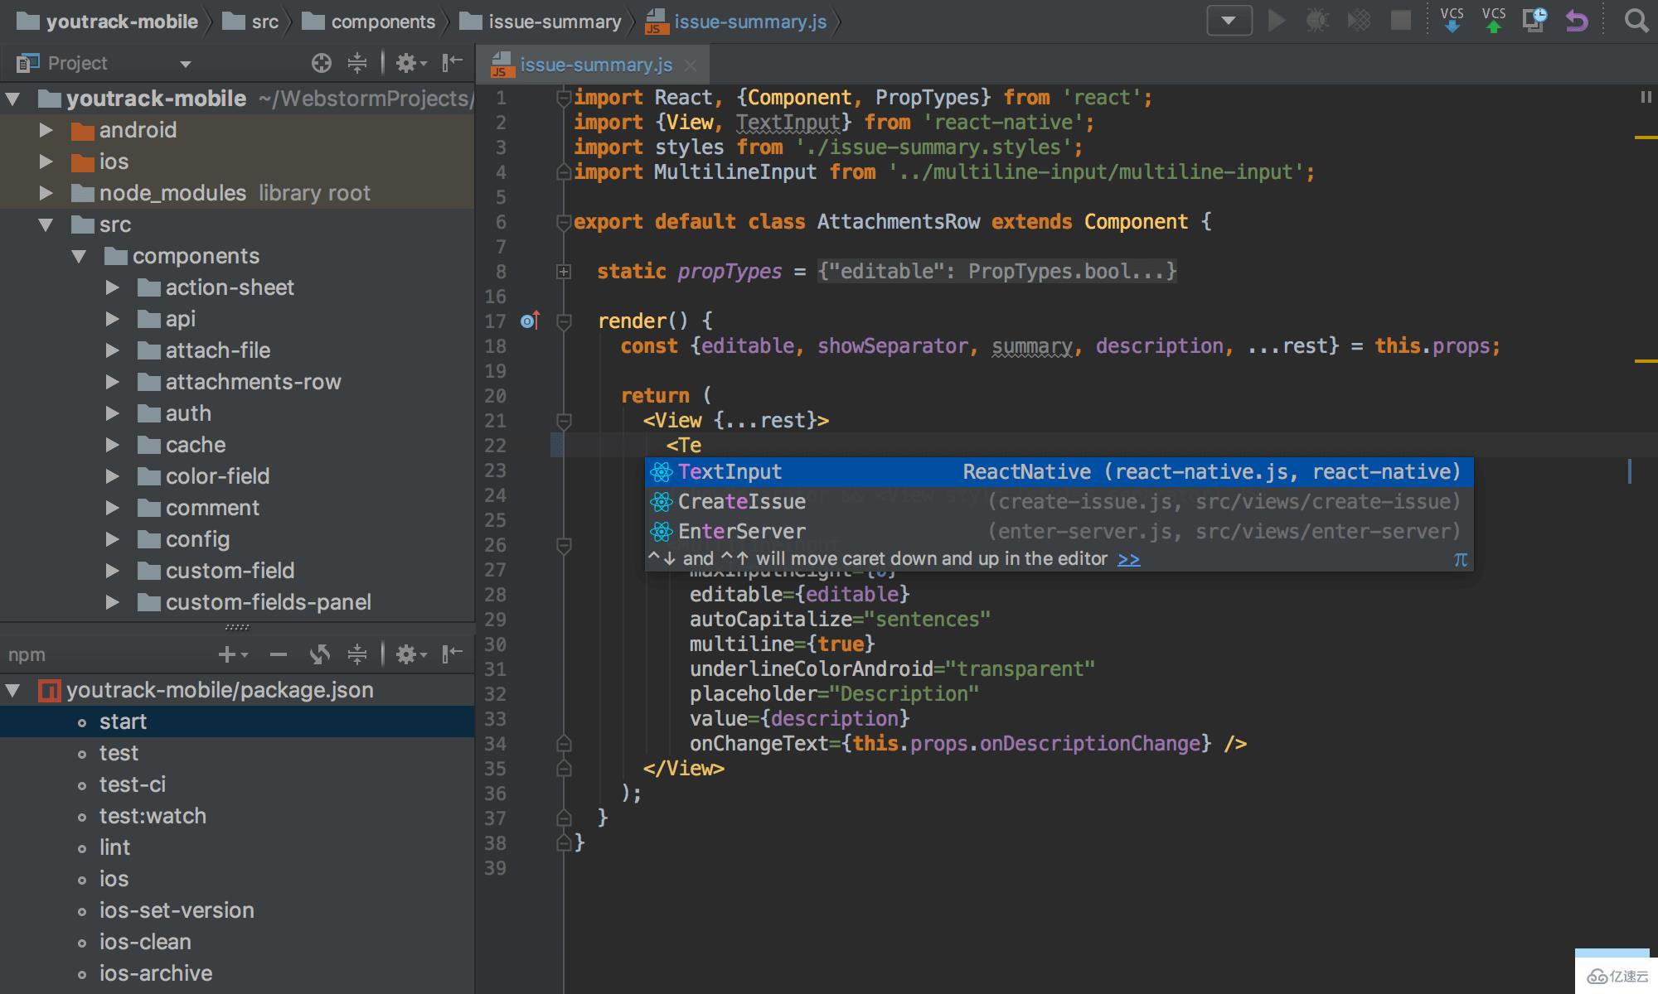Enable npm add dependency button
Image resolution: width=1658 pixels, height=994 pixels.
coord(227,654)
